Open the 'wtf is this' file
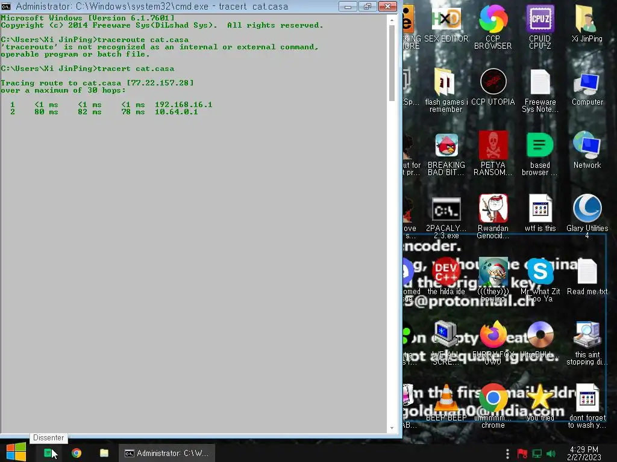617x462 pixels. click(540, 214)
